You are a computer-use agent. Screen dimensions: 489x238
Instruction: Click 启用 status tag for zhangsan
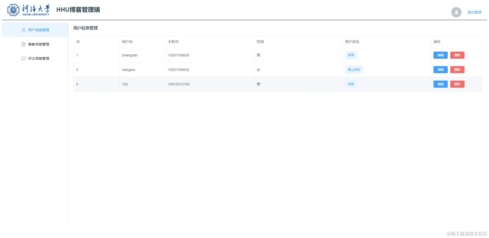[351, 55]
